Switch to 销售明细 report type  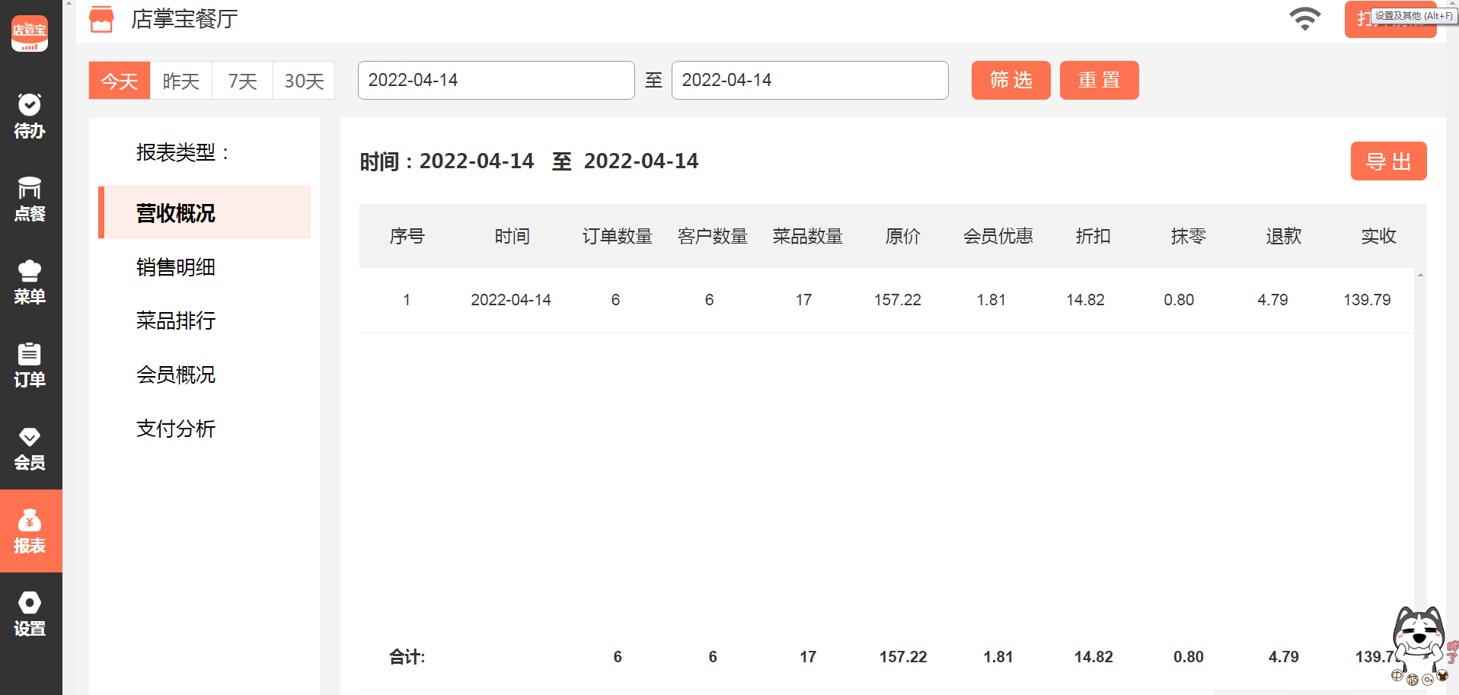176,267
